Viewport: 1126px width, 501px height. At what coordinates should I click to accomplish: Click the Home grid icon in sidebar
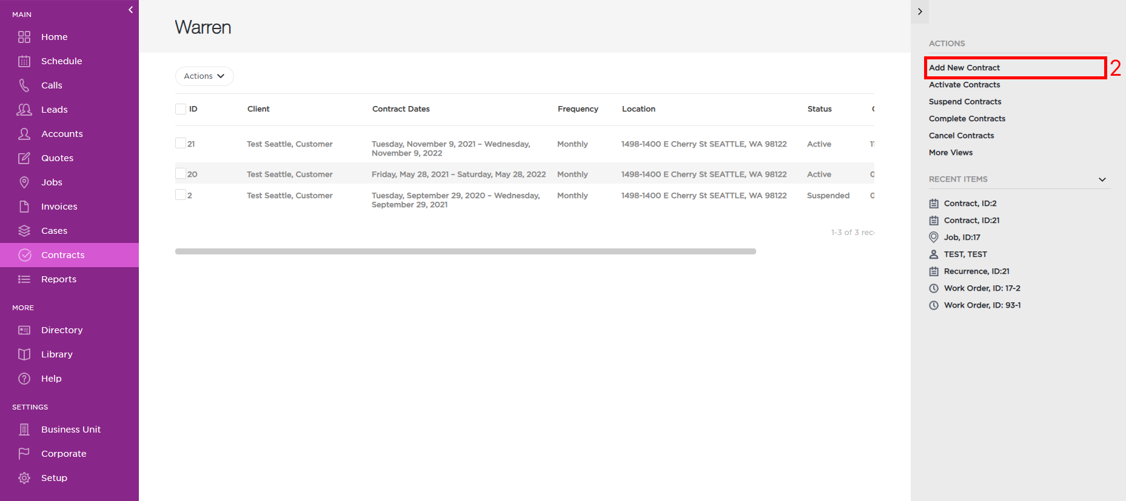pos(24,37)
